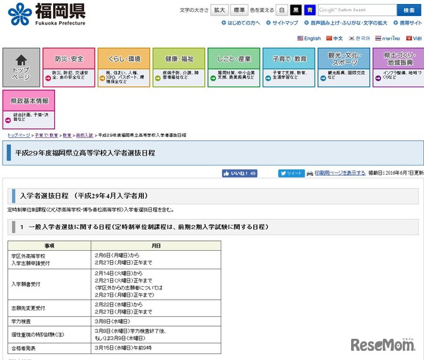Focus the Google Custom Search field
Screen dimensions: 424x360
357,10
